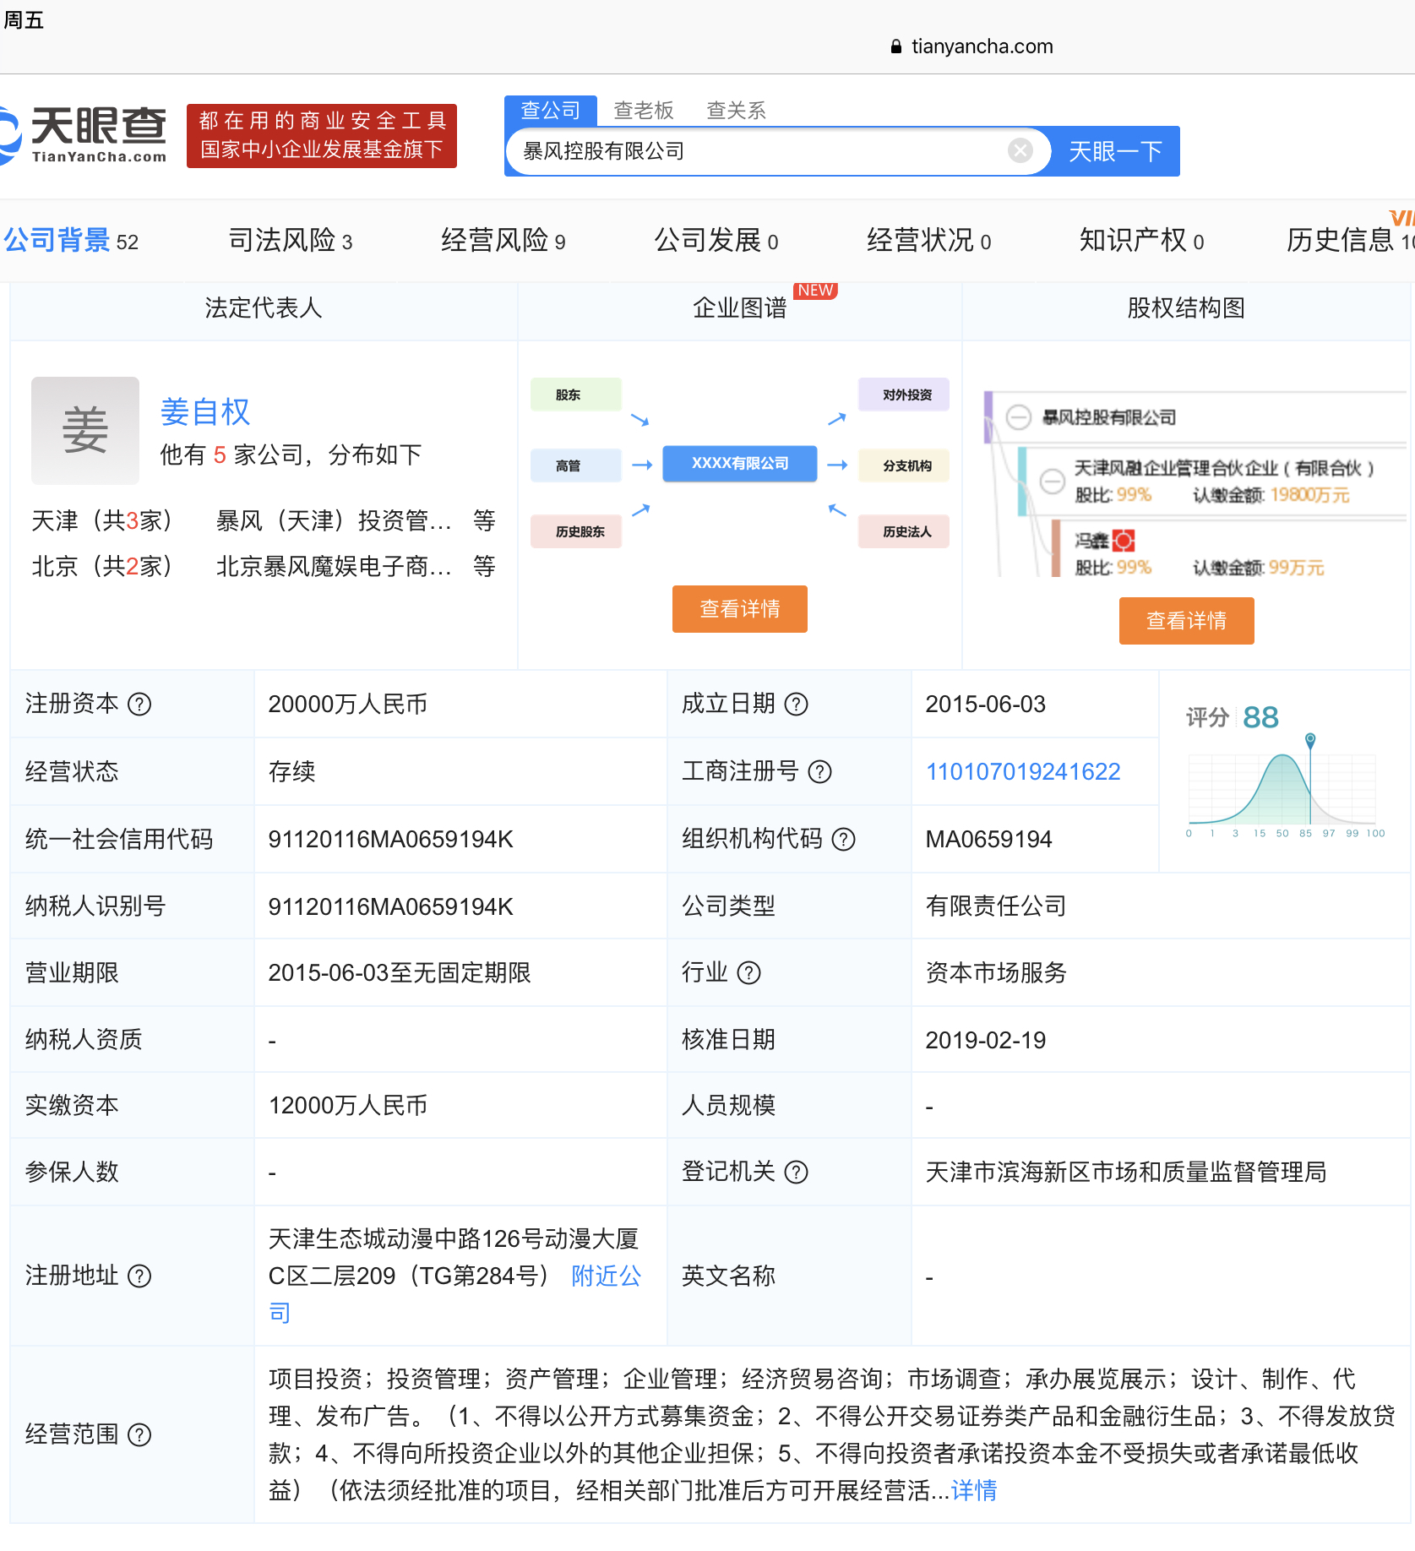Click the 20000万人民币 registered capital value
This screenshot has width=1415, height=1551.
point(348,704)
